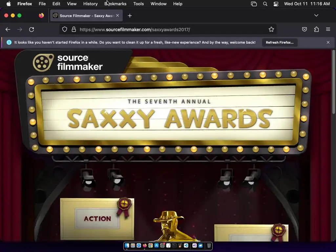Open the cloud weather app in Dock
Screen dimensions: 336x252
coord(200,245)
